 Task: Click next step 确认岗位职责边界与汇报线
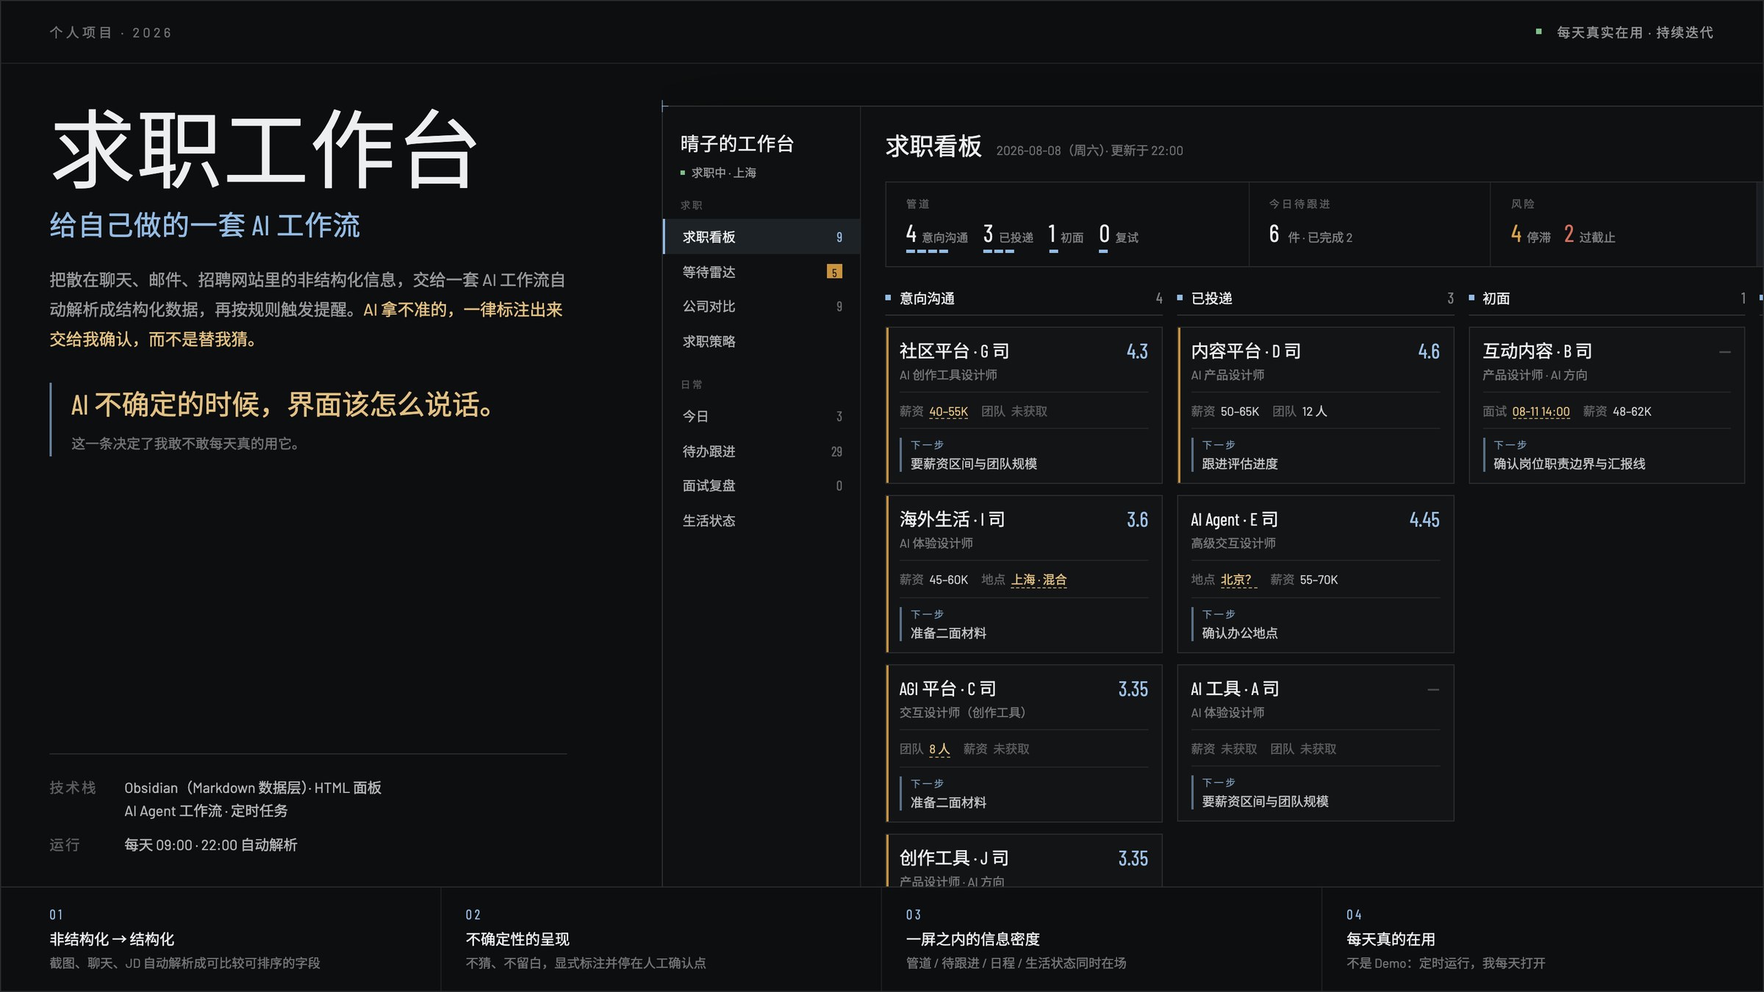point(1568,464)
